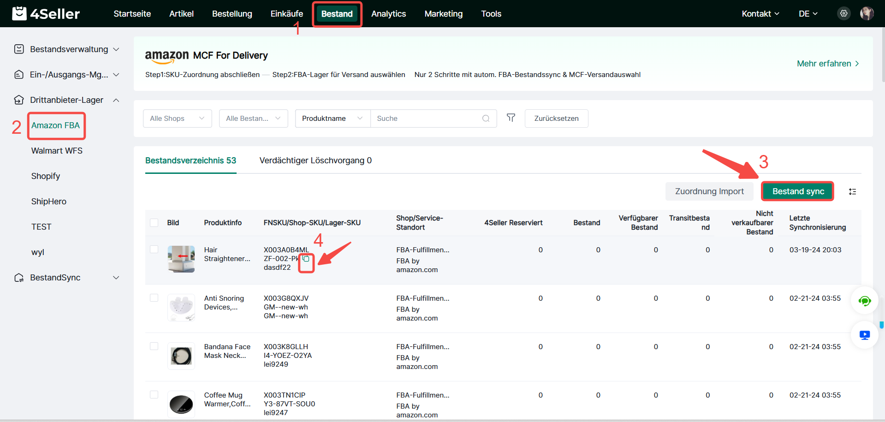
Task: Click into the Suche input field
Action: pos(427,119)
